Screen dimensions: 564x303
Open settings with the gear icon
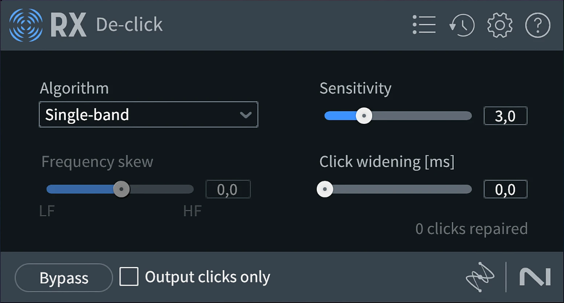coord(500,25)
